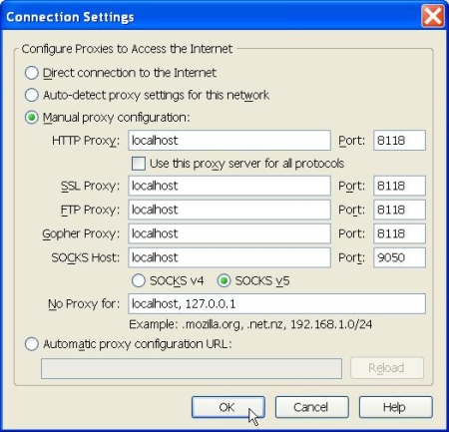Click the "SSL Proxy:" label

(90, 186)
